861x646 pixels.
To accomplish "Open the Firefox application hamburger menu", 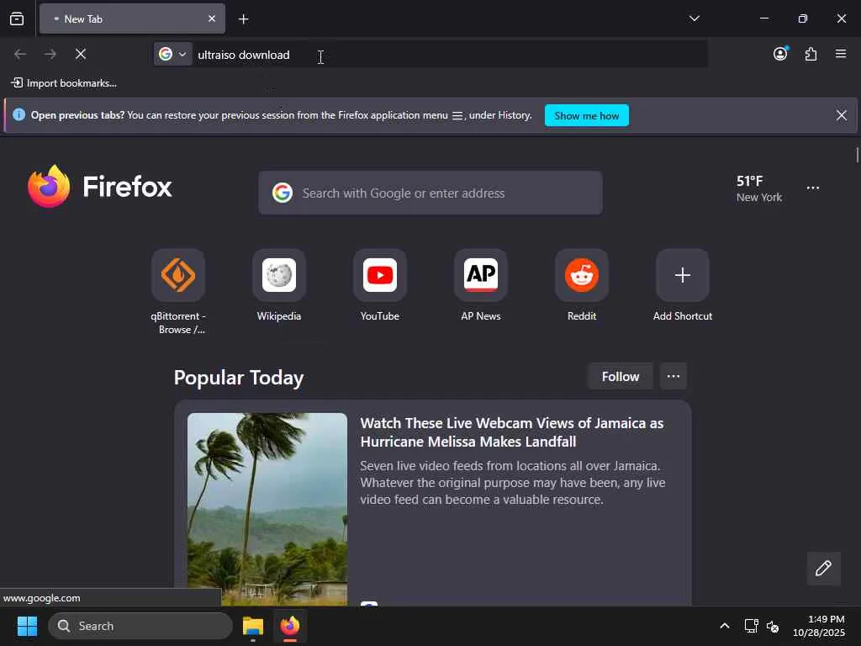I will 841,54.
